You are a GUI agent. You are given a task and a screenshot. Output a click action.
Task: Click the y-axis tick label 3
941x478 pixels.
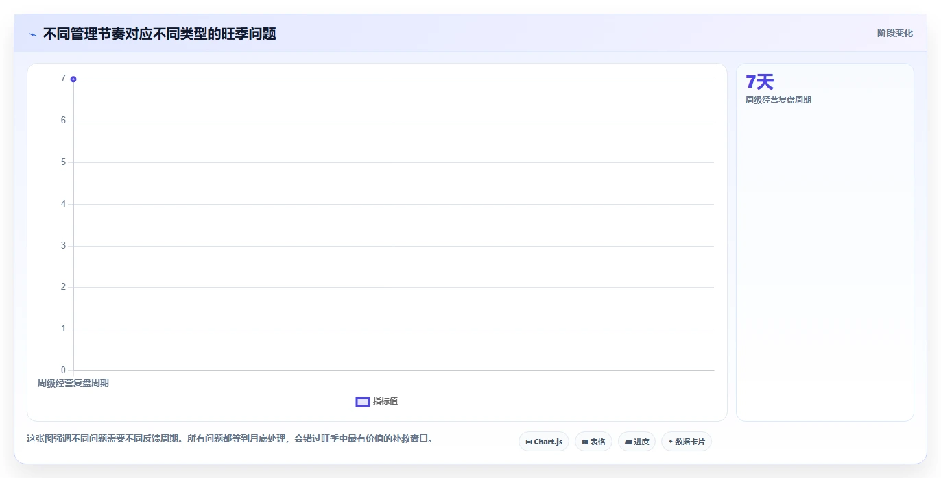point(63,245)
